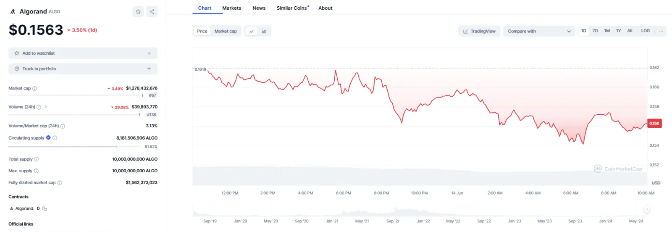Click the $0.1563 price value
The width and height of the screenshot is (672, 232).
click(36, 30)
